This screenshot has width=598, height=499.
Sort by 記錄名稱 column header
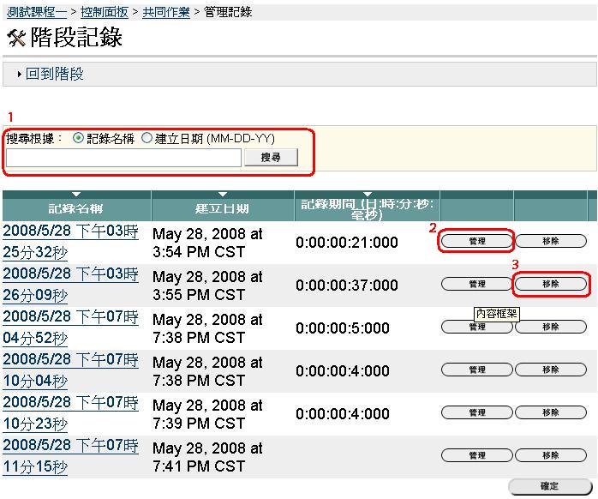coord(76,209)
